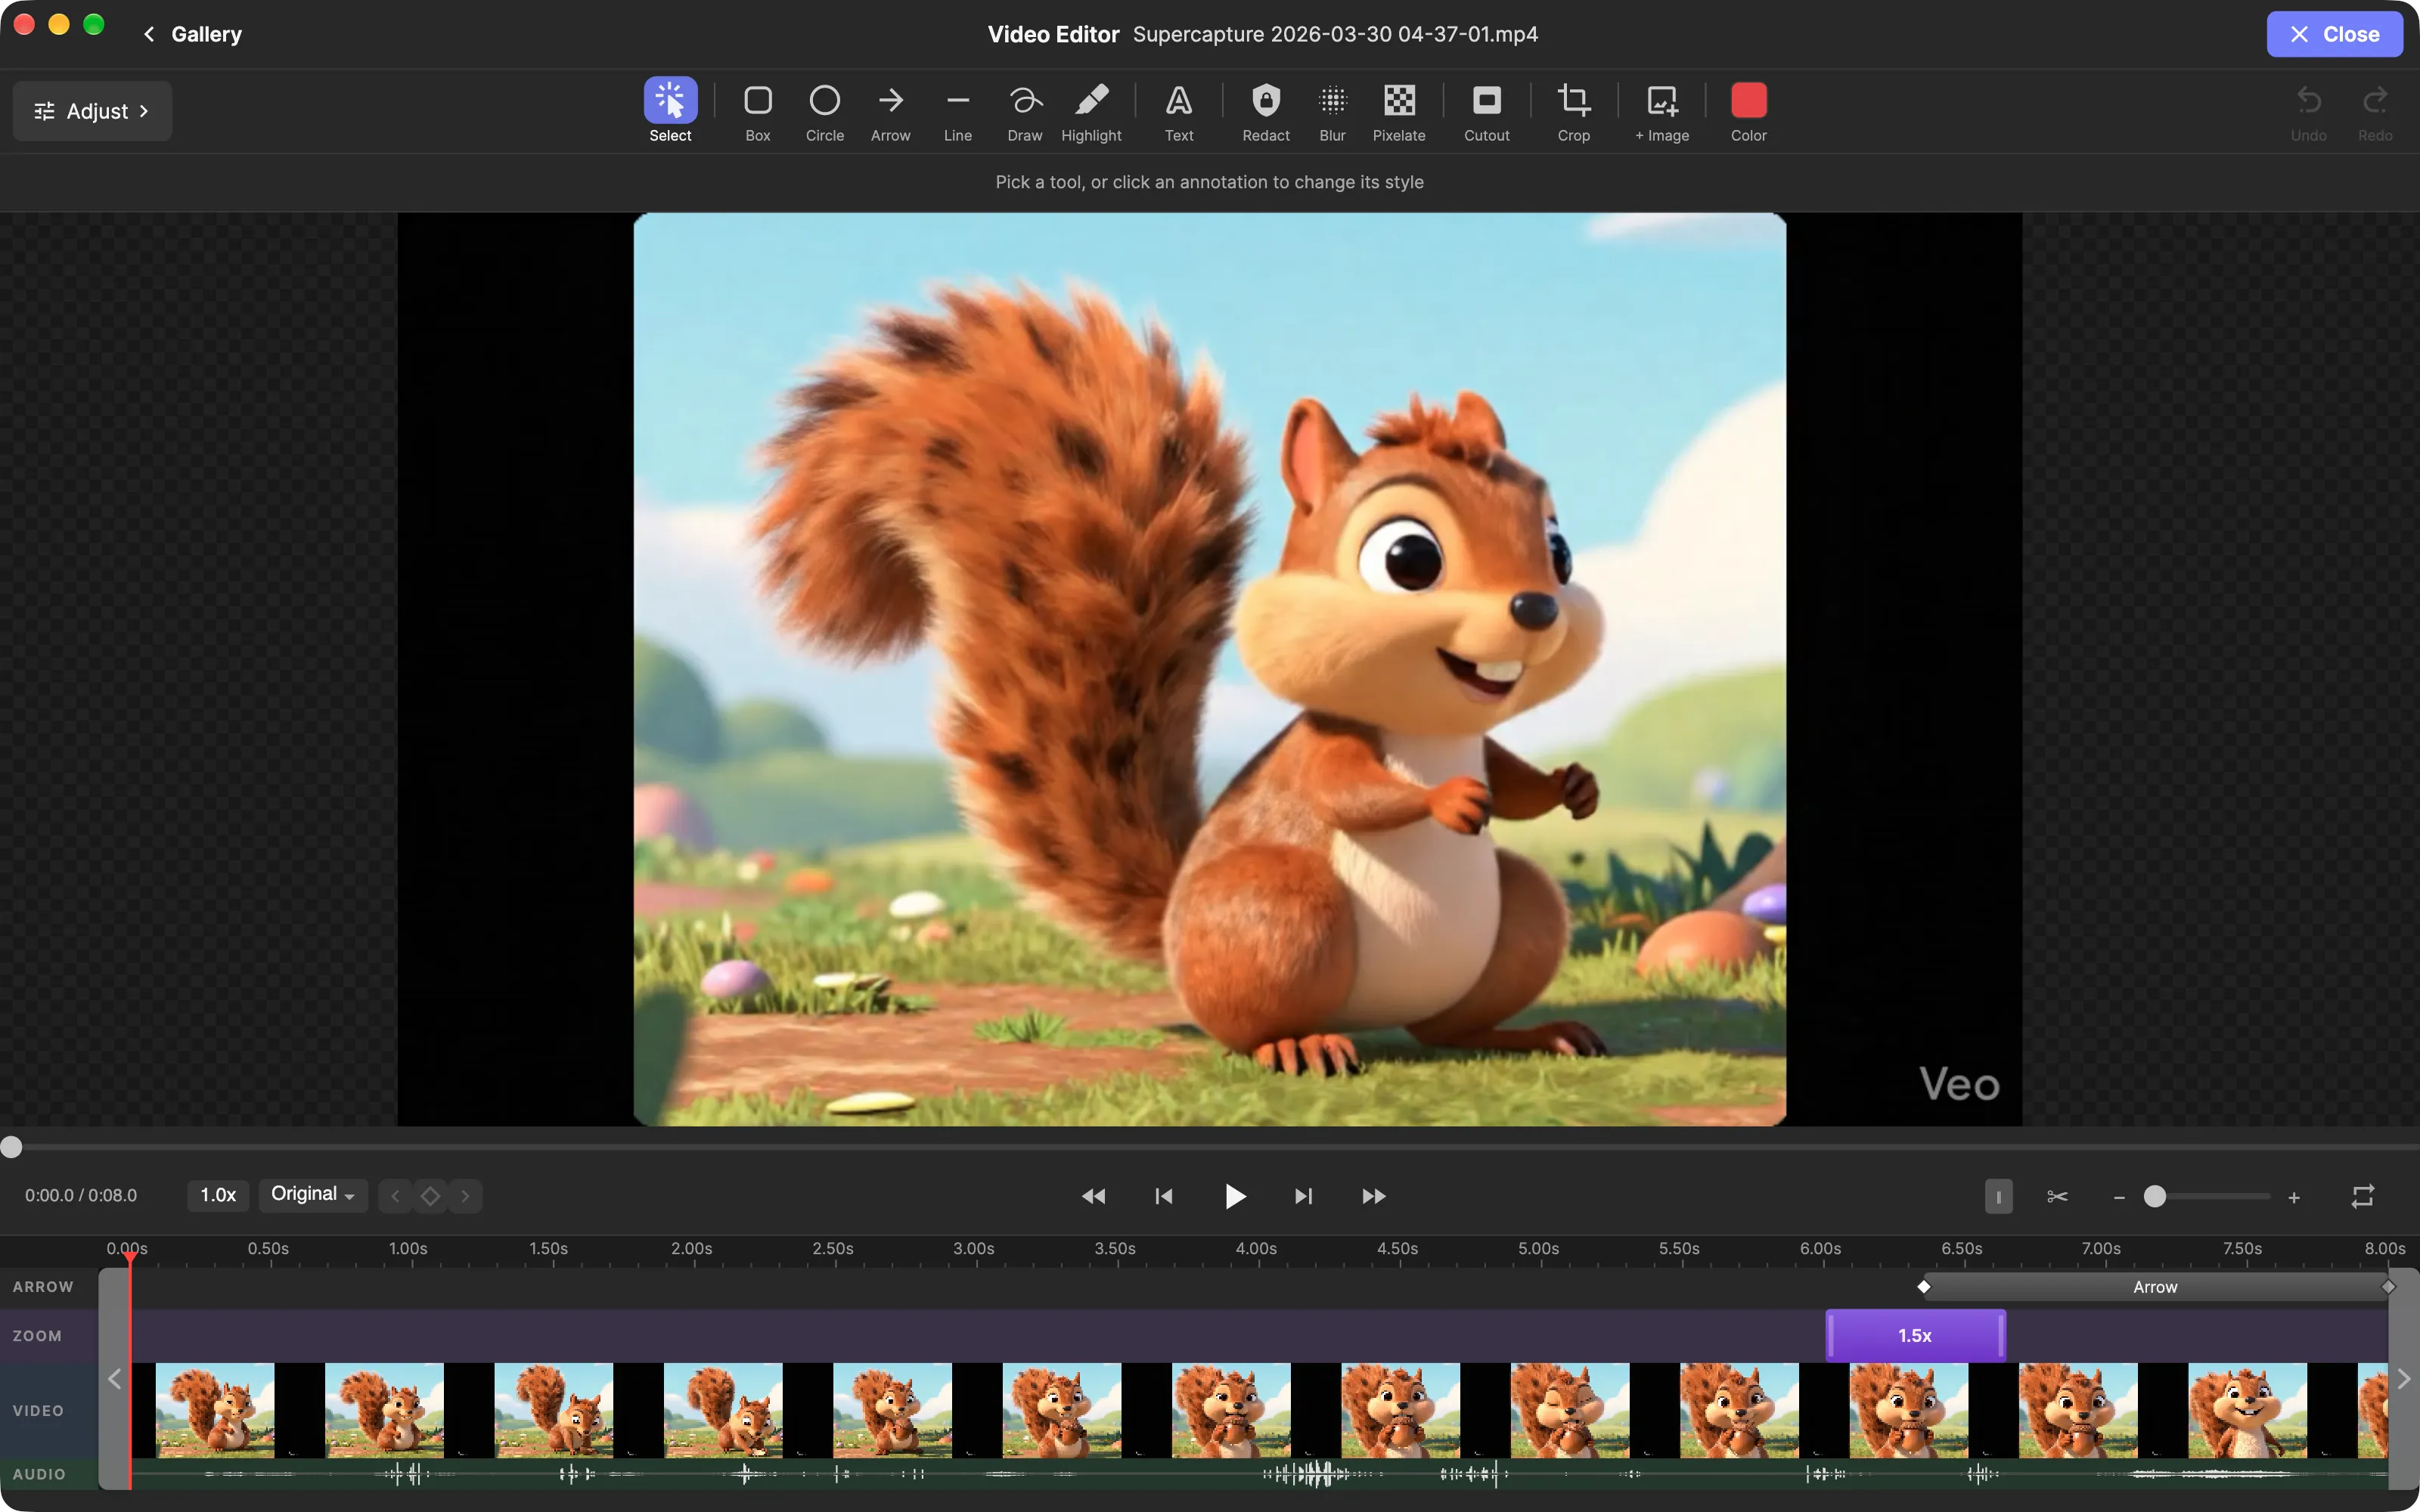Jump to next keyframe
The image size is (2420, 1512).
465,1196
